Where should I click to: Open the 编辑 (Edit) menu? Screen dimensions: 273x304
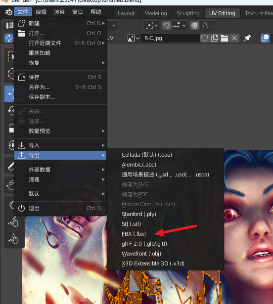click(x=41, y=12)
